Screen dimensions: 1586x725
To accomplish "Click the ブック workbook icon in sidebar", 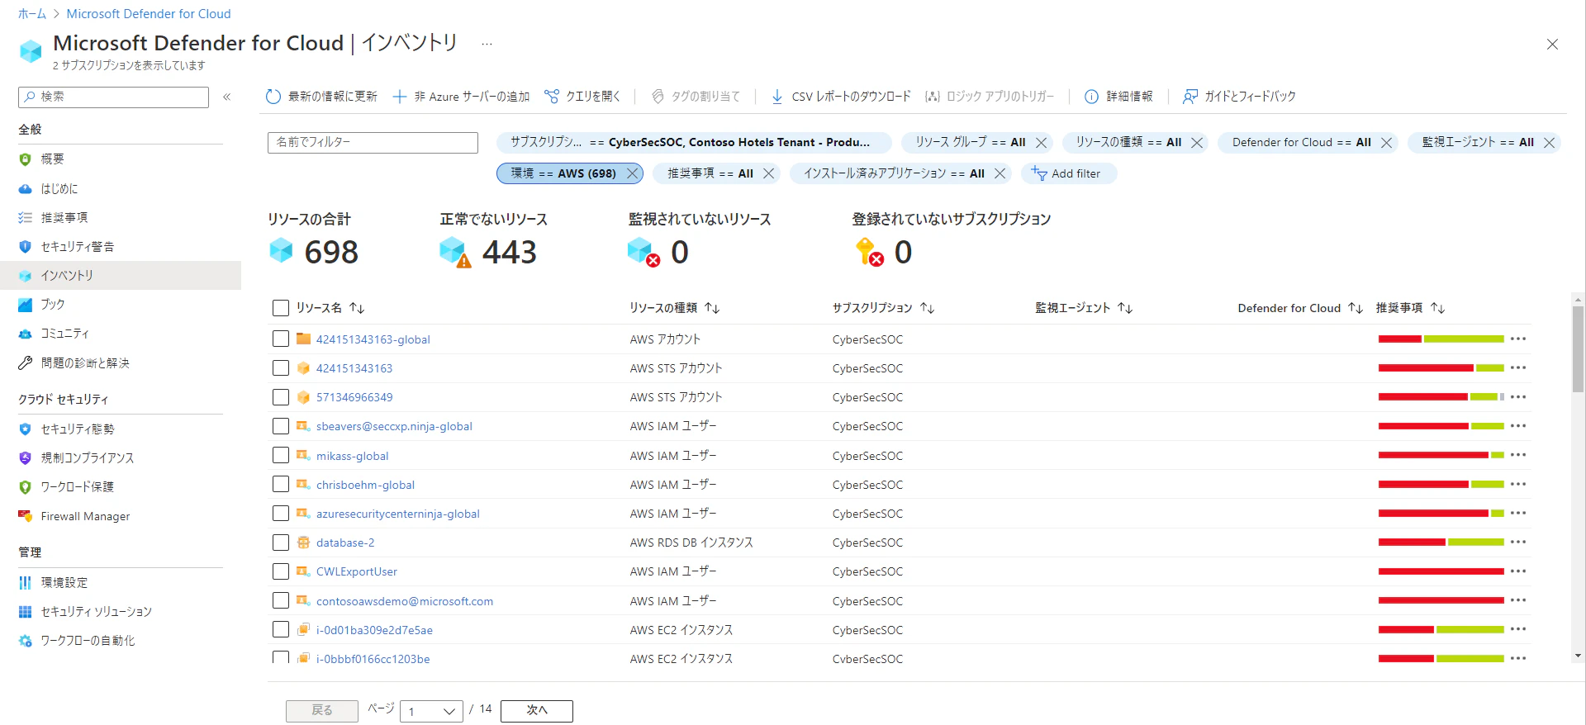I will click(x=26, y=305).
